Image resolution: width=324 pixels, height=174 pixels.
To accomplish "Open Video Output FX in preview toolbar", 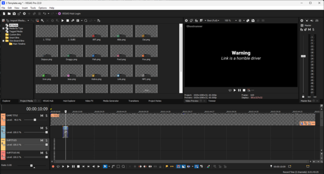I will 196,21.
